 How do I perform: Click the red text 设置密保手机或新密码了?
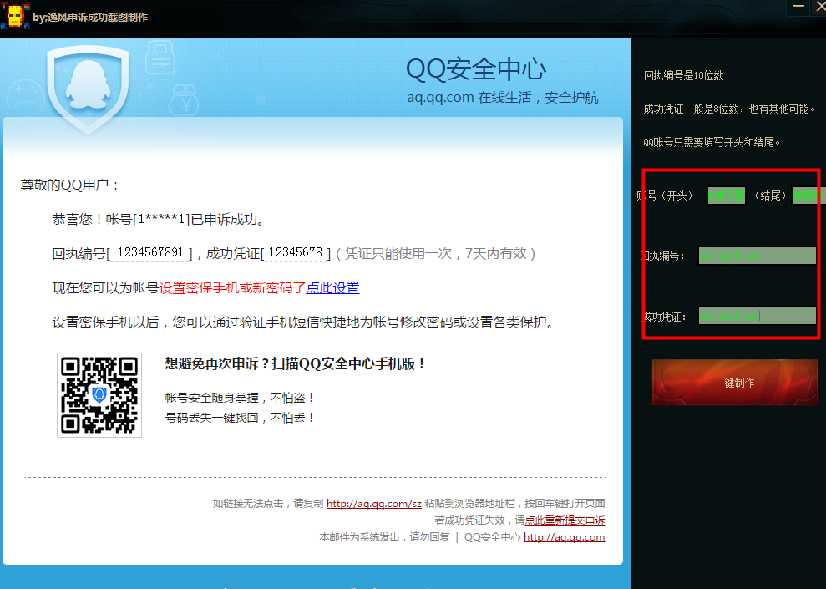232,287
